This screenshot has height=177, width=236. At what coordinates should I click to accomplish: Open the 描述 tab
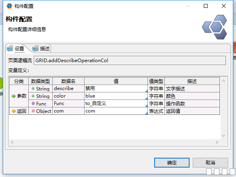click(x=41, y=49)
